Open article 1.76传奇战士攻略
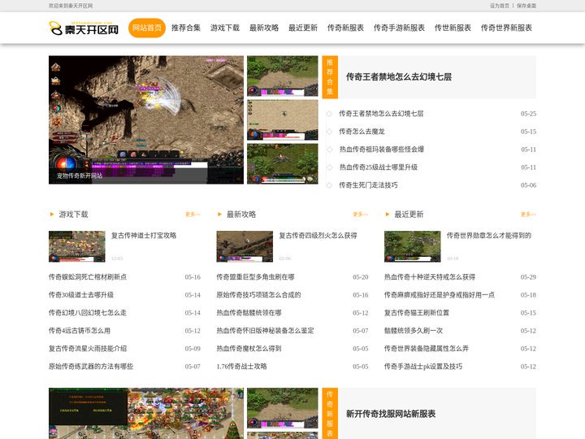 pyautogui.click(x=242, y=367)
